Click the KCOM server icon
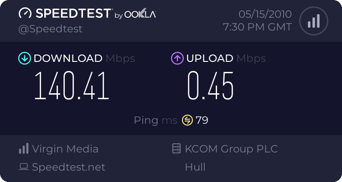342x182 pixels. click(176, 149)
